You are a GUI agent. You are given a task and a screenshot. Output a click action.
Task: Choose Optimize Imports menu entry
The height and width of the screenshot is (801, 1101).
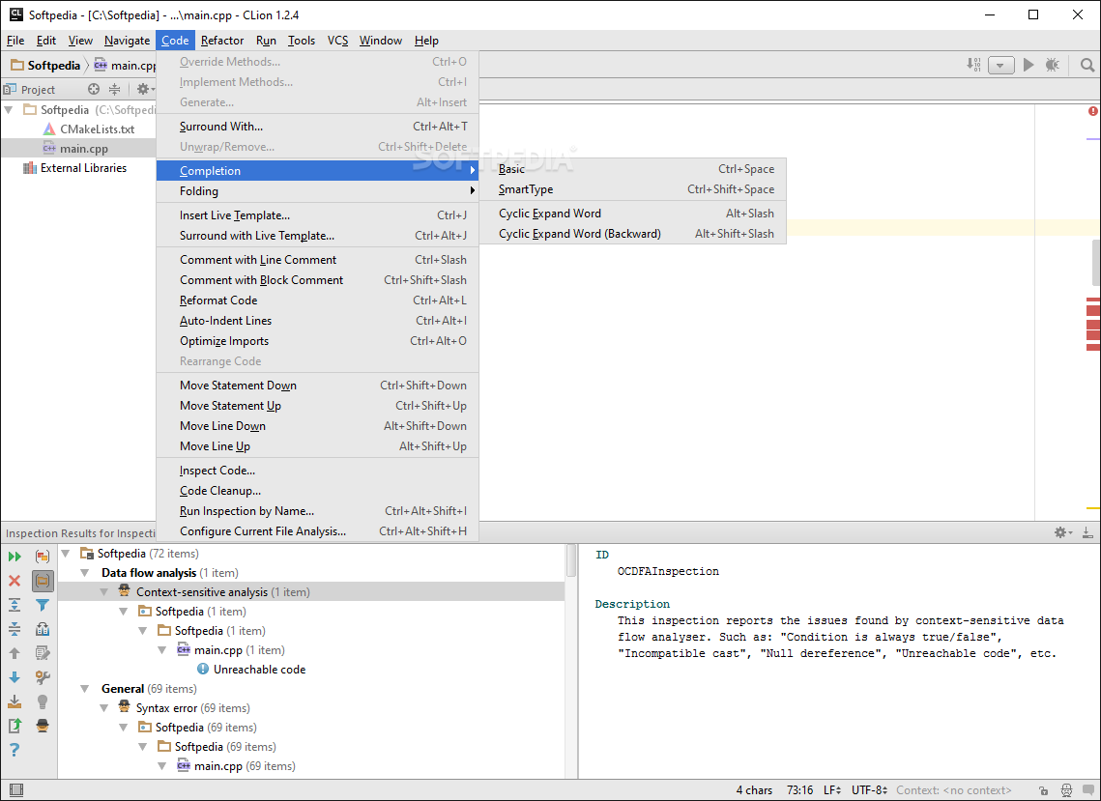[x=317, y=341]
